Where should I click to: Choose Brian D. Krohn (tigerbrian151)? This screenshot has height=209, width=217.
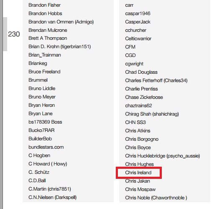point(60,46)
